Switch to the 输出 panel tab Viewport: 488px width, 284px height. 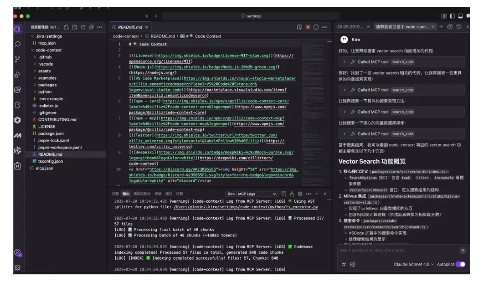(126, 194)
